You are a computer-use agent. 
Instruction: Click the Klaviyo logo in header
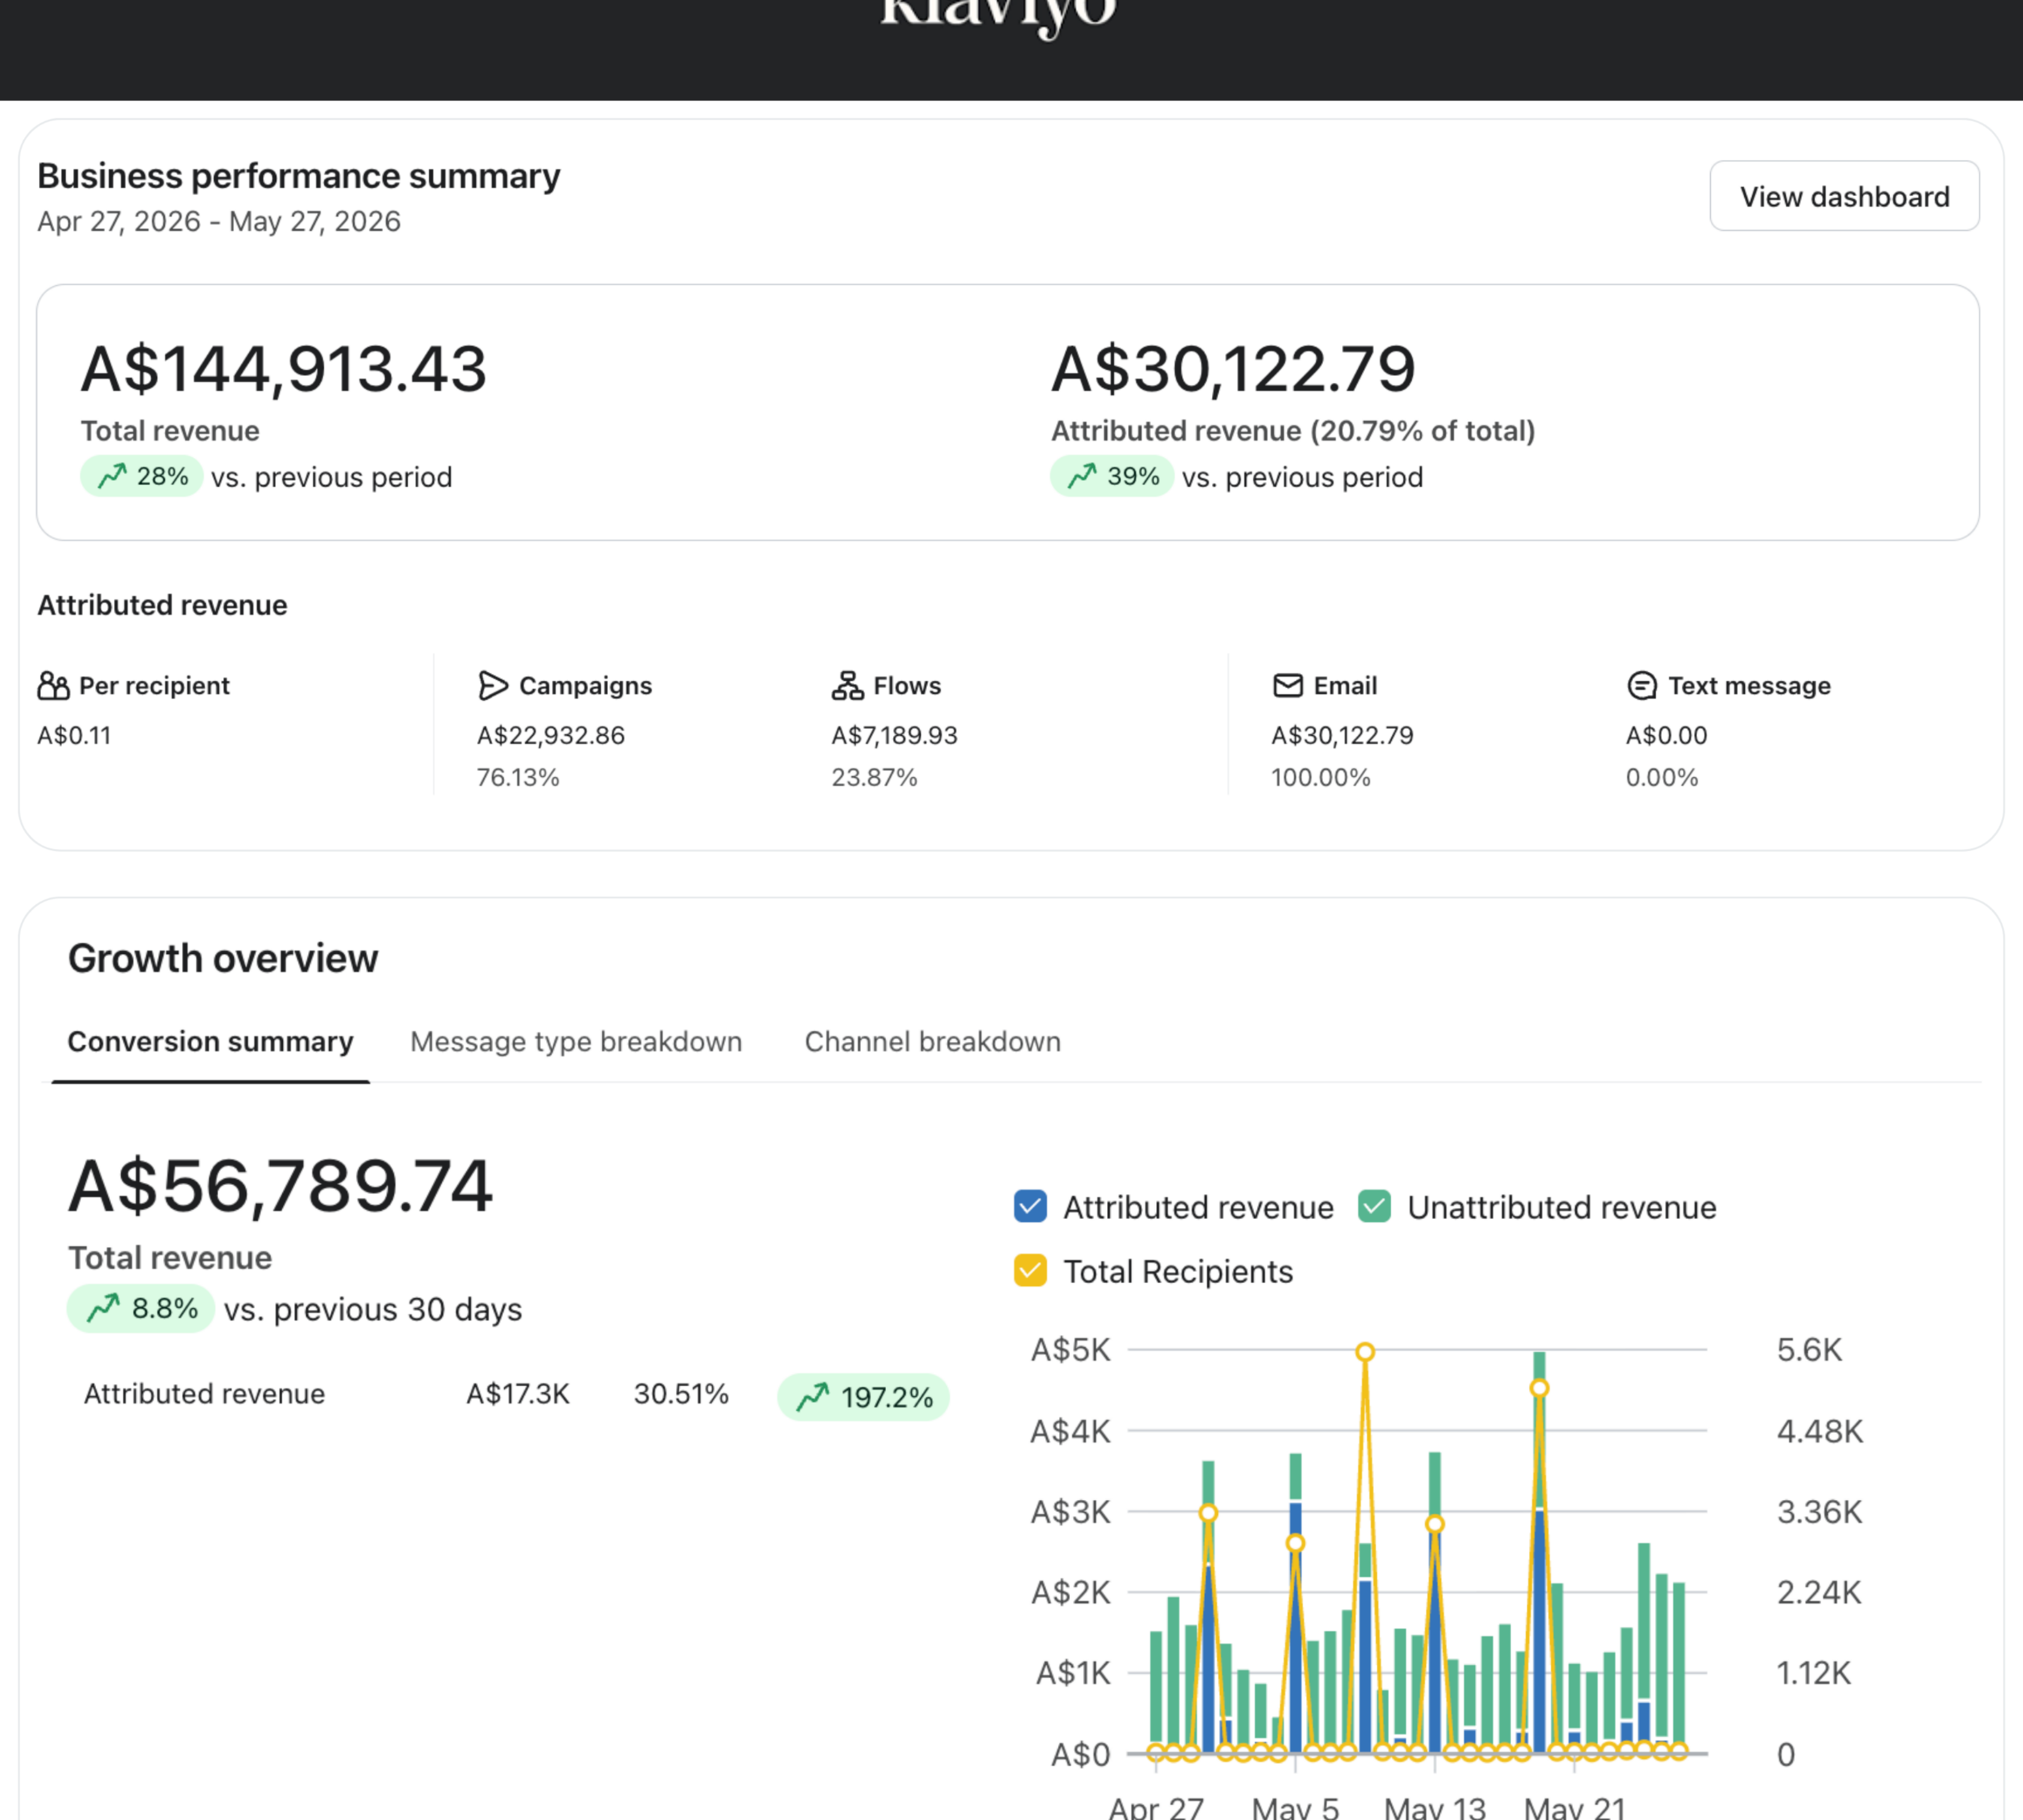(998, 16)
